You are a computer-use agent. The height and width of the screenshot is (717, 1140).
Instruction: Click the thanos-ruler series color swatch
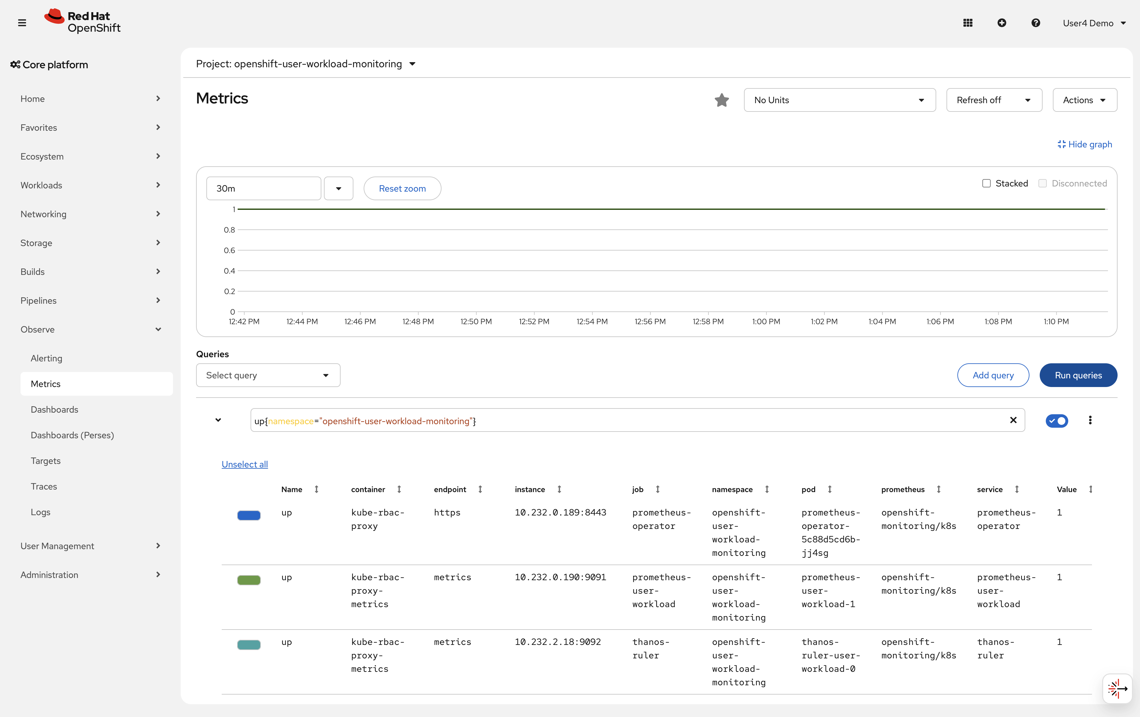[249, 645]
